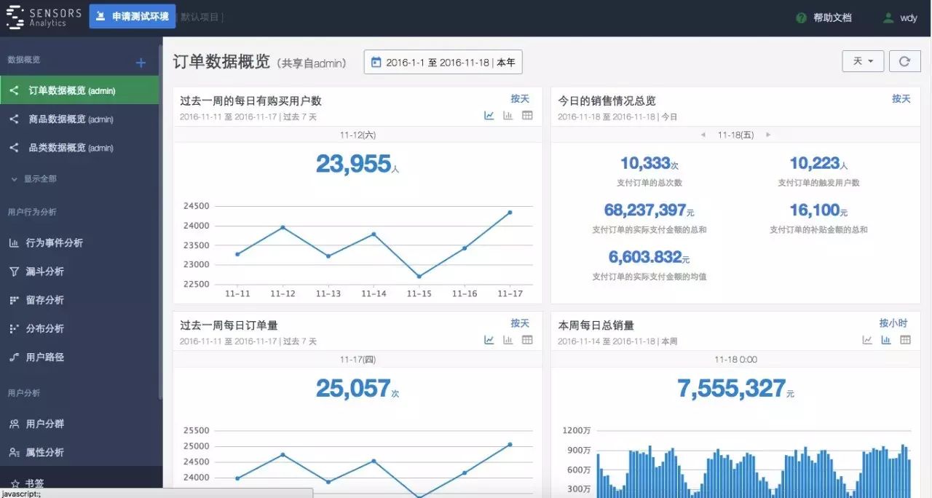Switch 本周每日总销量 card to line chart
The width and height of the screenshot is (932, 498).
tap(867, 339)
